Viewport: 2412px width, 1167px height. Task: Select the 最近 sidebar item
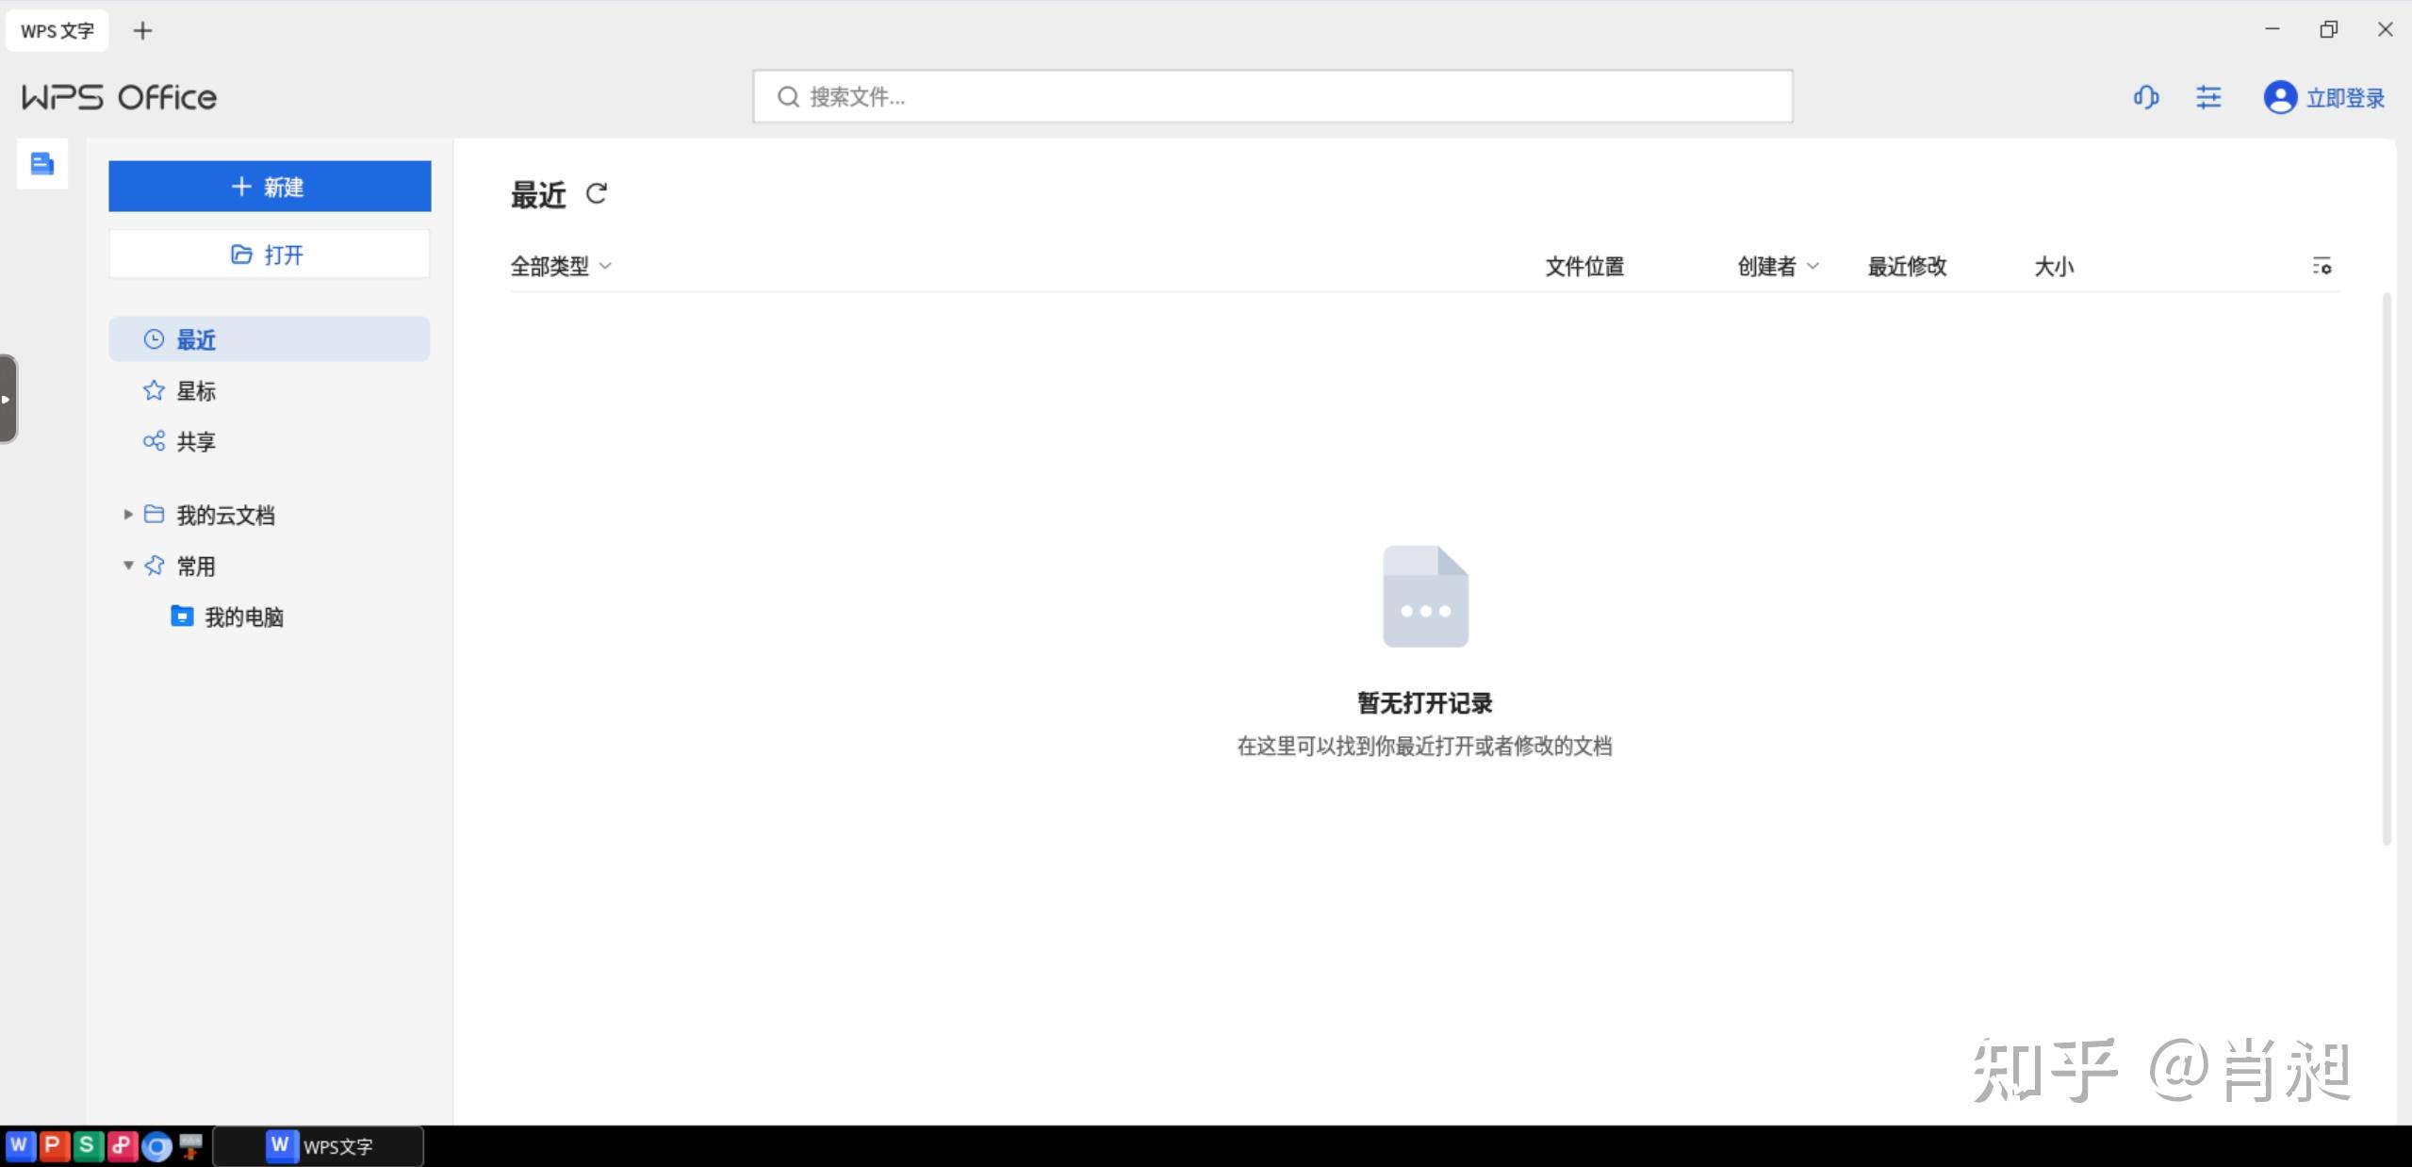click(x=270, y=339)
